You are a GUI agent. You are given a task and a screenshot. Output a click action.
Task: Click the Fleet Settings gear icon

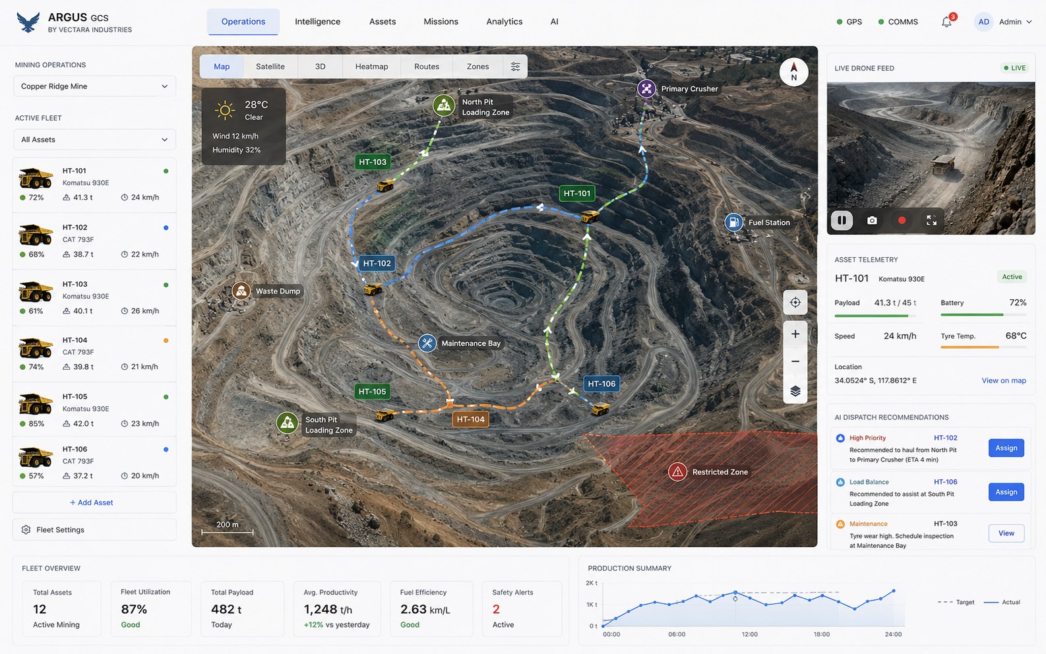[26, 530]
